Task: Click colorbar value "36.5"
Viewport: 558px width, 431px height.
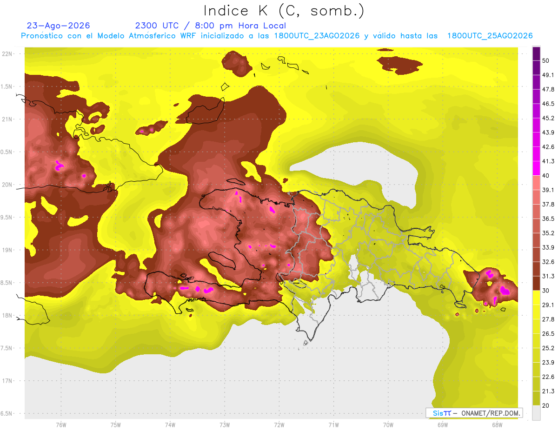Action: click(x=548, y=219)
